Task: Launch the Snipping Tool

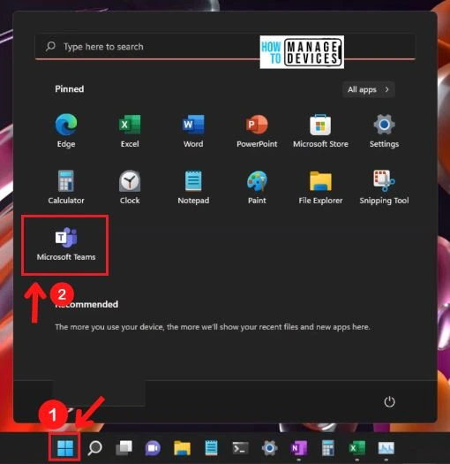Action: coord(384,186)
